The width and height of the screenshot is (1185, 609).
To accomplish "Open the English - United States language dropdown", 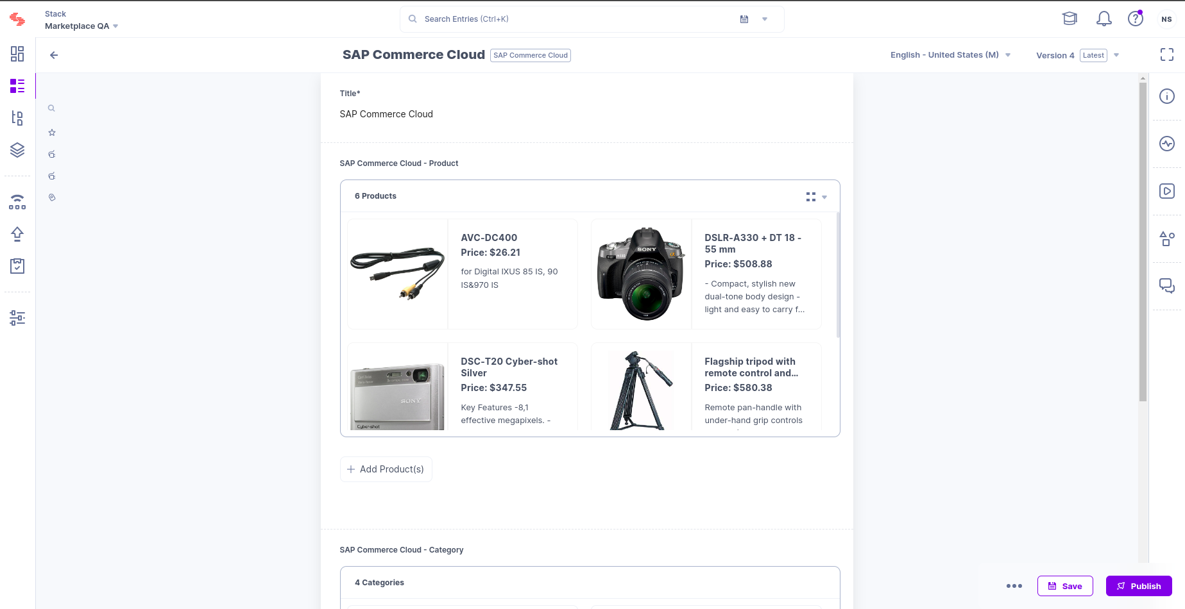I will click(x=950, y=55).
